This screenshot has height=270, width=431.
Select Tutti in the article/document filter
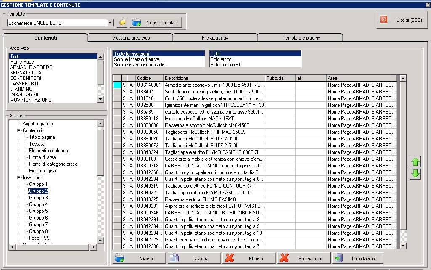[x=255, y=54]
